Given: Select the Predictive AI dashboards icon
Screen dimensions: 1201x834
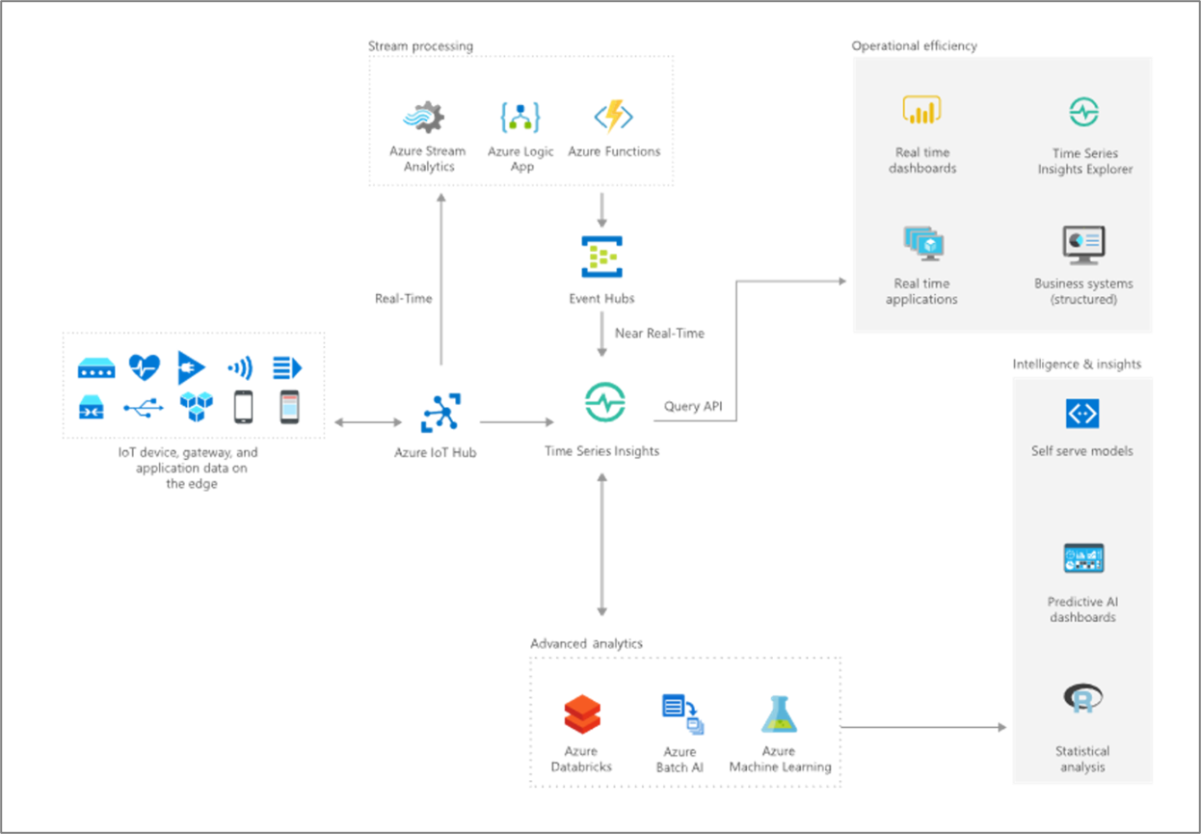Looking at the screenshot, I should pyautogui.click(x=1083, y=558).
